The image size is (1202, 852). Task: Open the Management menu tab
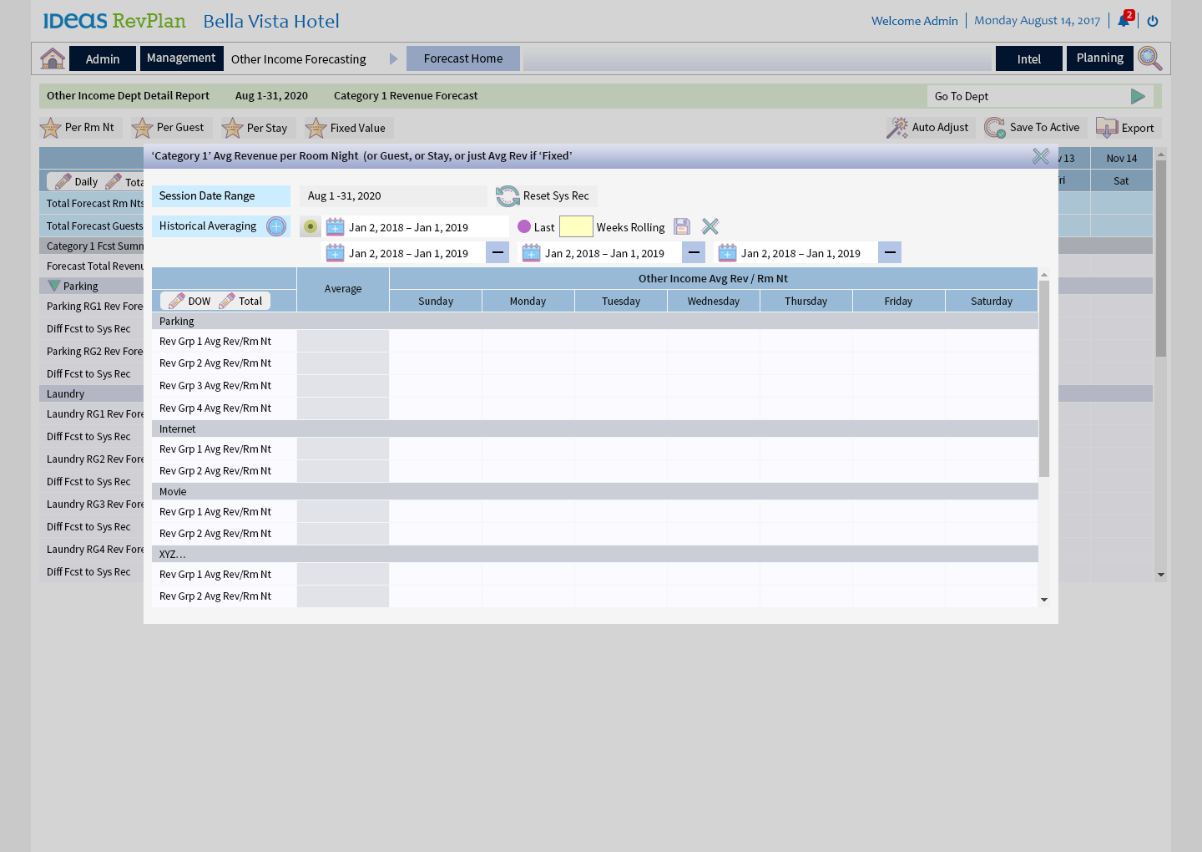pyautogui.click(x=181, y=58)
